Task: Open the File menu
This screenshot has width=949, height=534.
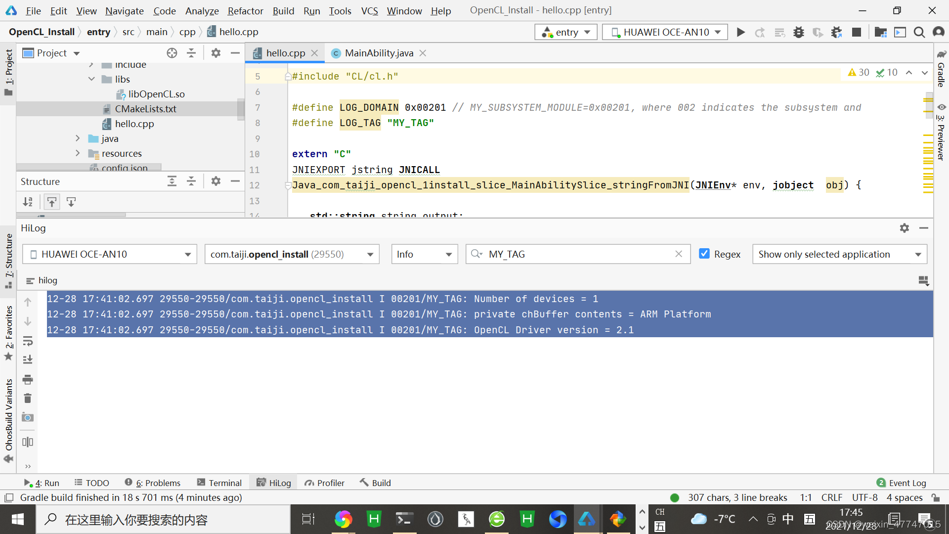Action: click(x=34, y=10)
